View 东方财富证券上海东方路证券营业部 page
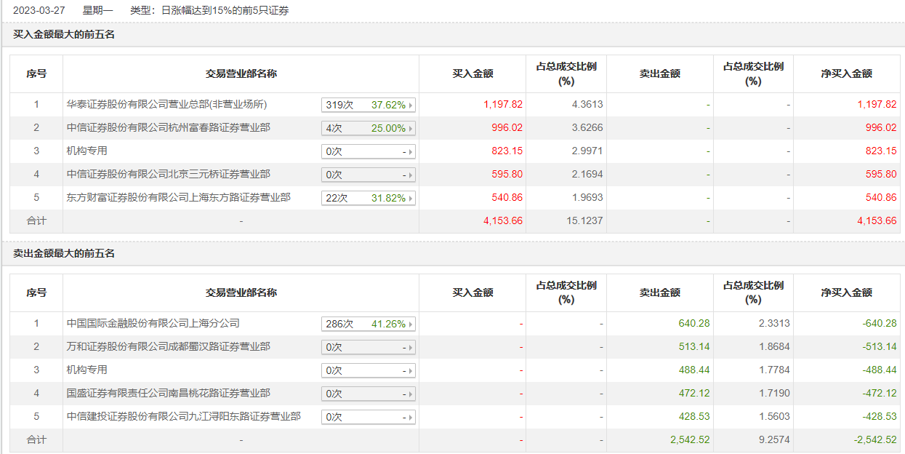Viewport: 905px width, 454px height. click(178, 198)
